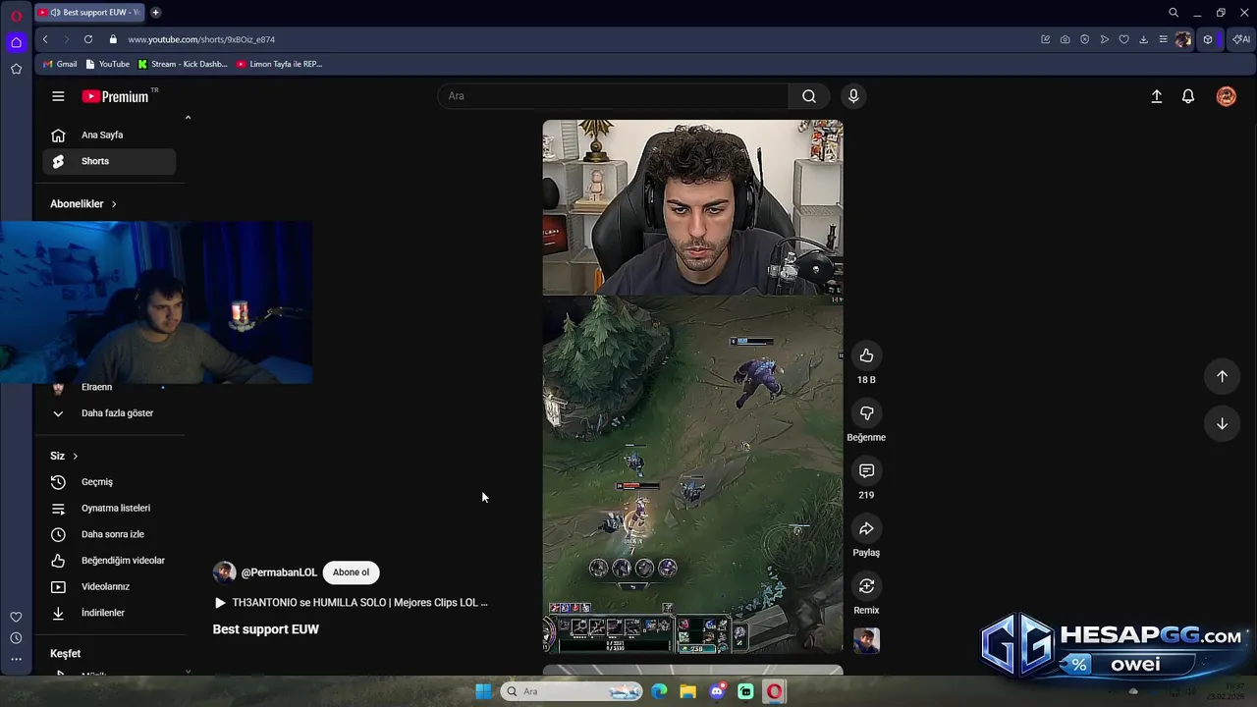
Task: Open Opera's downloads icon
Action: [1143, 39]
